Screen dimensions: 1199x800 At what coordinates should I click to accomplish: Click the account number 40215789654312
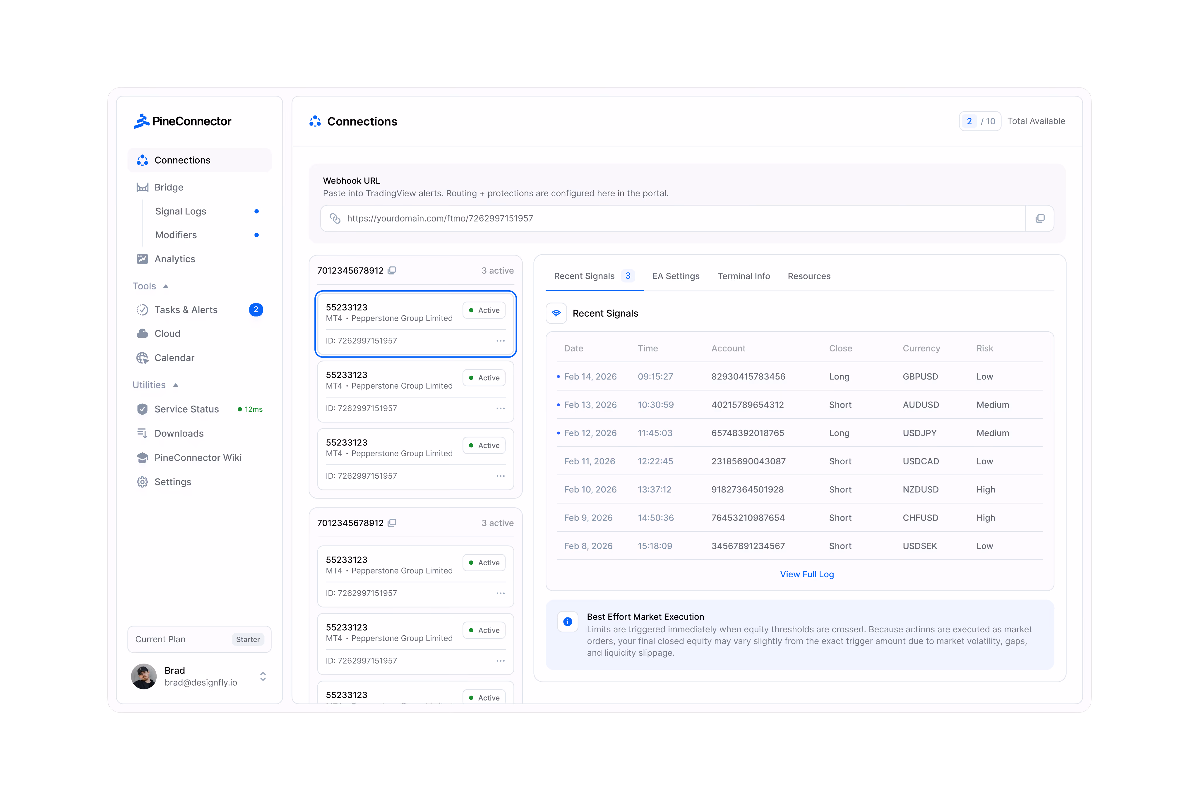click(x=747, y=405)
